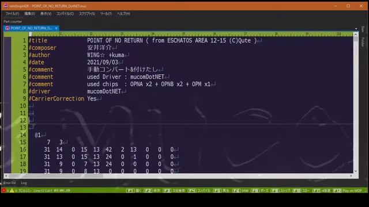The image size is (369, 207).
Task: Click F1 開く open shortcut button
Action: coord(133,190)
